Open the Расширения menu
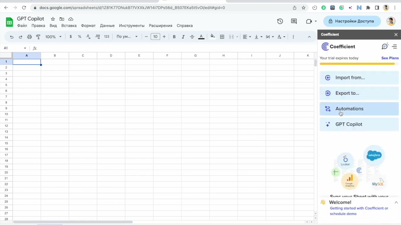This screenshot has height=225, width=401. click(160, 26)
